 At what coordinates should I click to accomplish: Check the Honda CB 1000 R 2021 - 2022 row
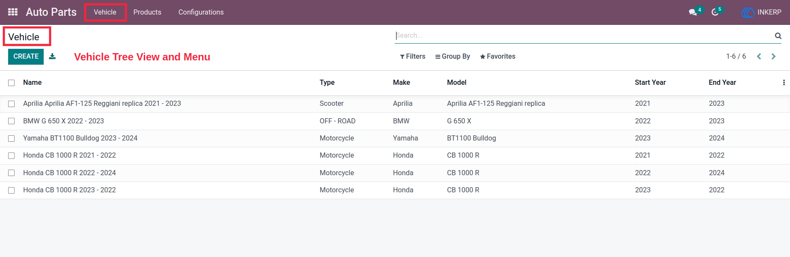(x=12, y=155)
